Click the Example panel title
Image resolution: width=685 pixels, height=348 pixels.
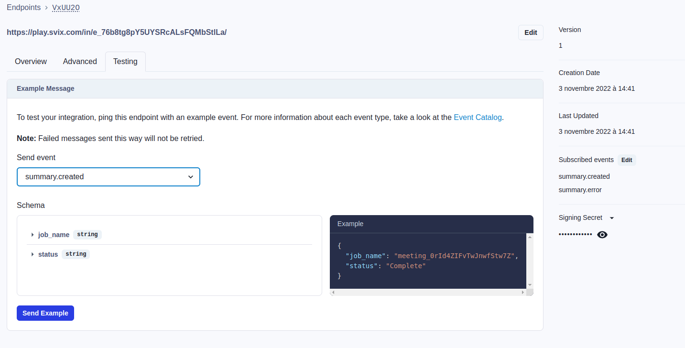(x=350, y=224)
